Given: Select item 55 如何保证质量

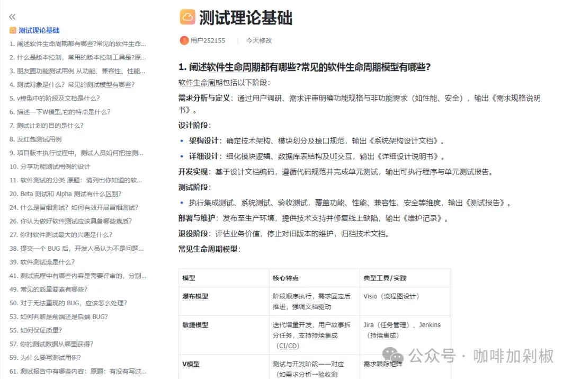Looking at the screenshot, I should click(36, 330).
